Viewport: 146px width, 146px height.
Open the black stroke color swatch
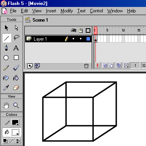(x=15, y=122)
